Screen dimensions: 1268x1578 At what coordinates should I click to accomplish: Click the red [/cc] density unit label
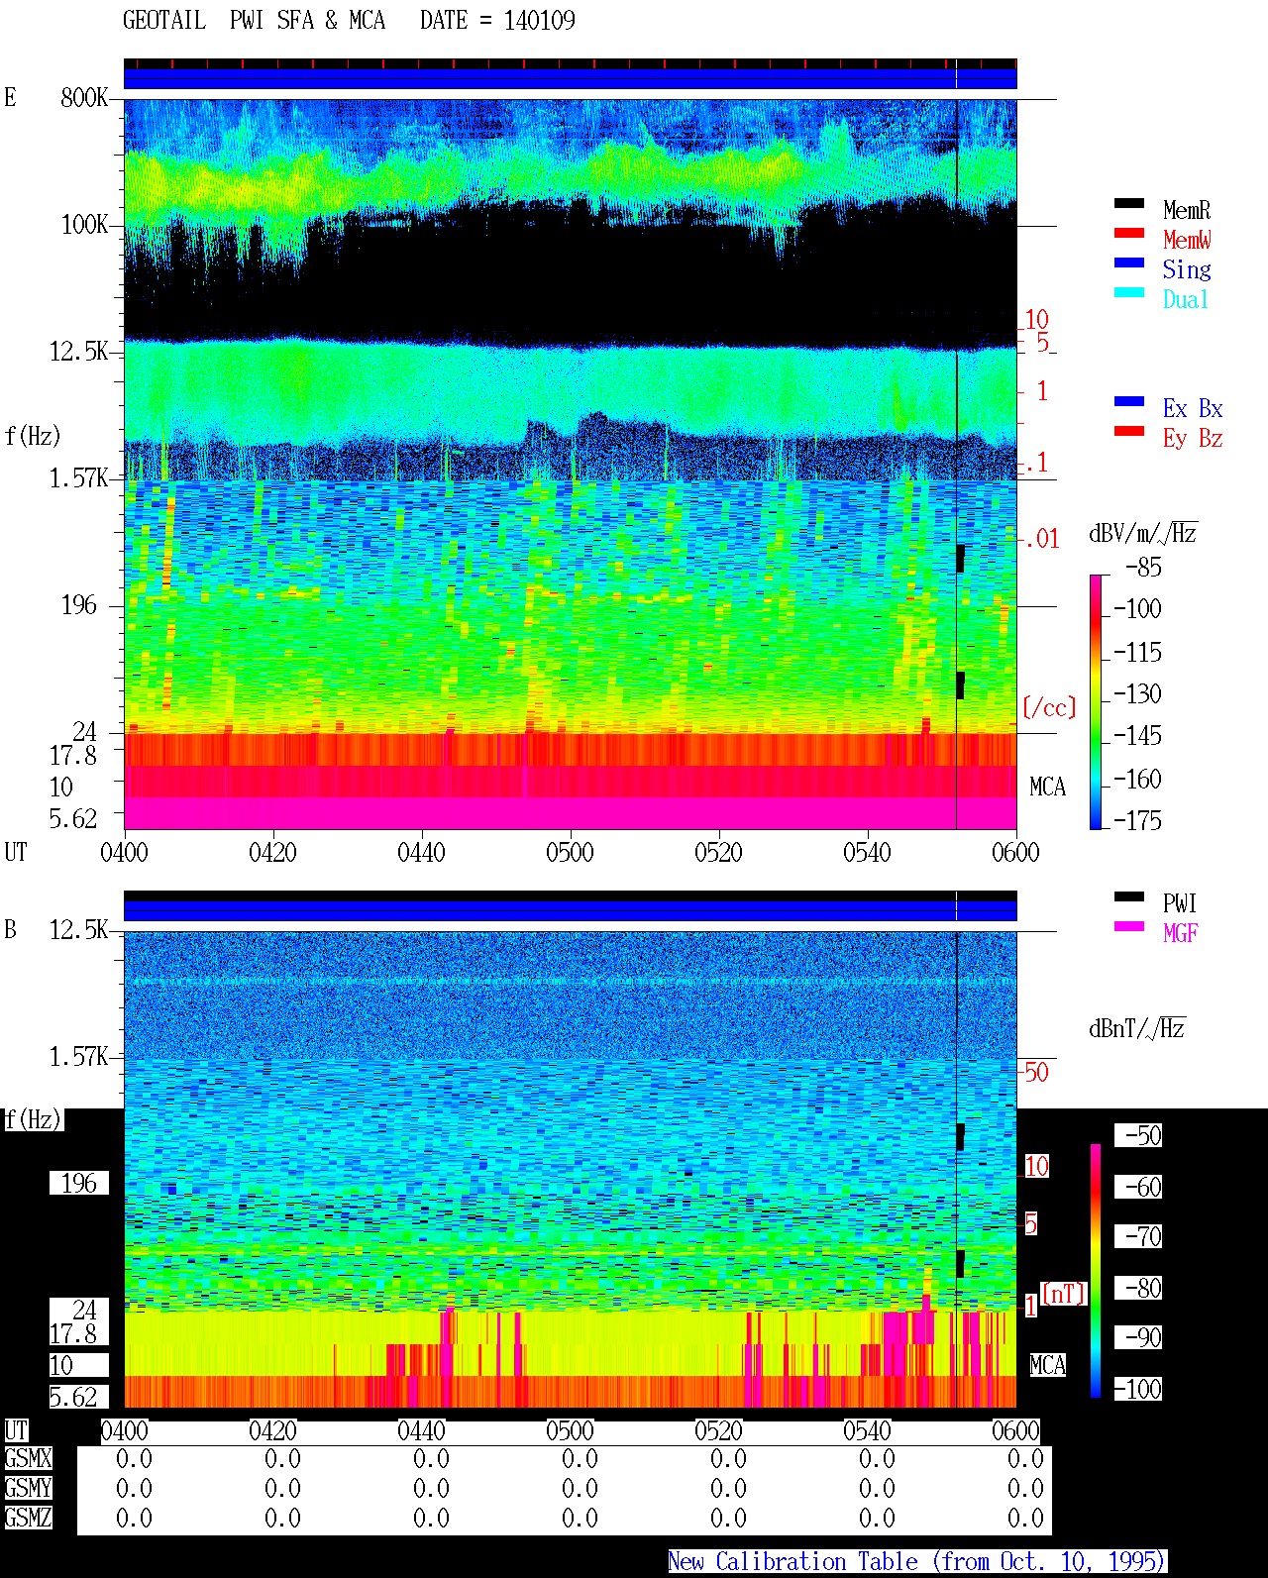(1049, 707)
